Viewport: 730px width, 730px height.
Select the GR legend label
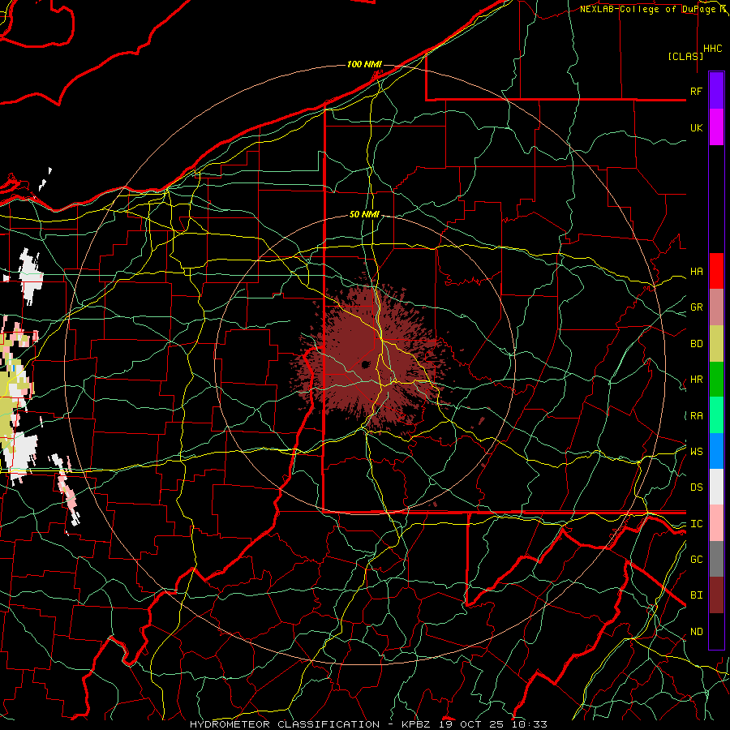tap(697, 307)
